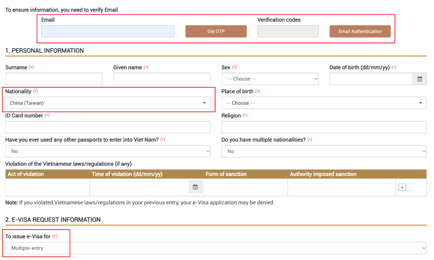Click the Act of violation cell
Viewport: 434px width, 260px height.
tap(48, 187)
